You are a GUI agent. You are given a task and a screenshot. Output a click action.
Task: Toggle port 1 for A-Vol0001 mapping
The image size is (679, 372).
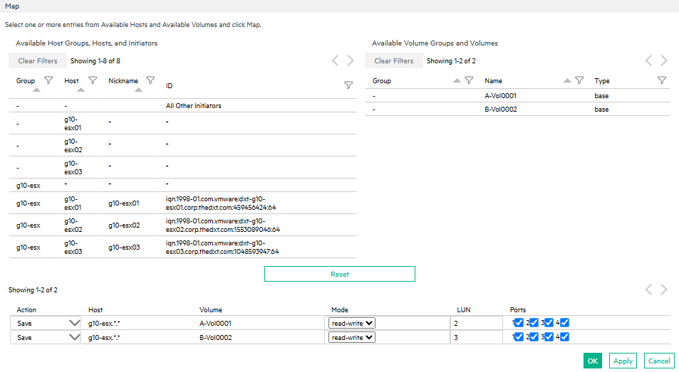[x=519, y=323]
